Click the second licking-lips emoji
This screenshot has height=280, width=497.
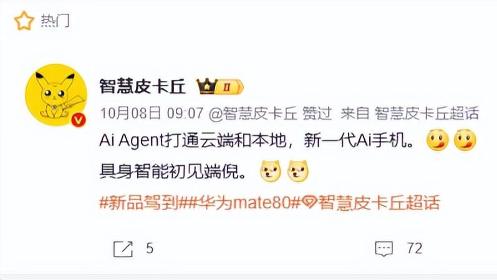point(465,140)
